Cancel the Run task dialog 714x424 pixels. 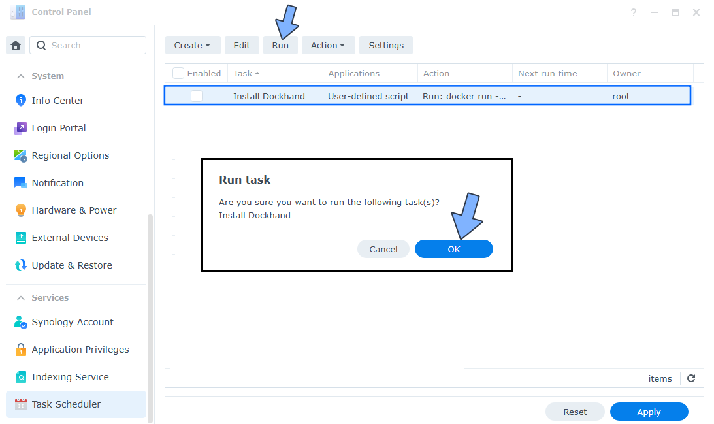(383, 249)
